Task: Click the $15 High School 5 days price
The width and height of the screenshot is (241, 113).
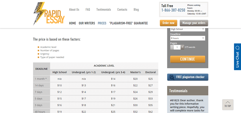Action: [x=59, y=98]
